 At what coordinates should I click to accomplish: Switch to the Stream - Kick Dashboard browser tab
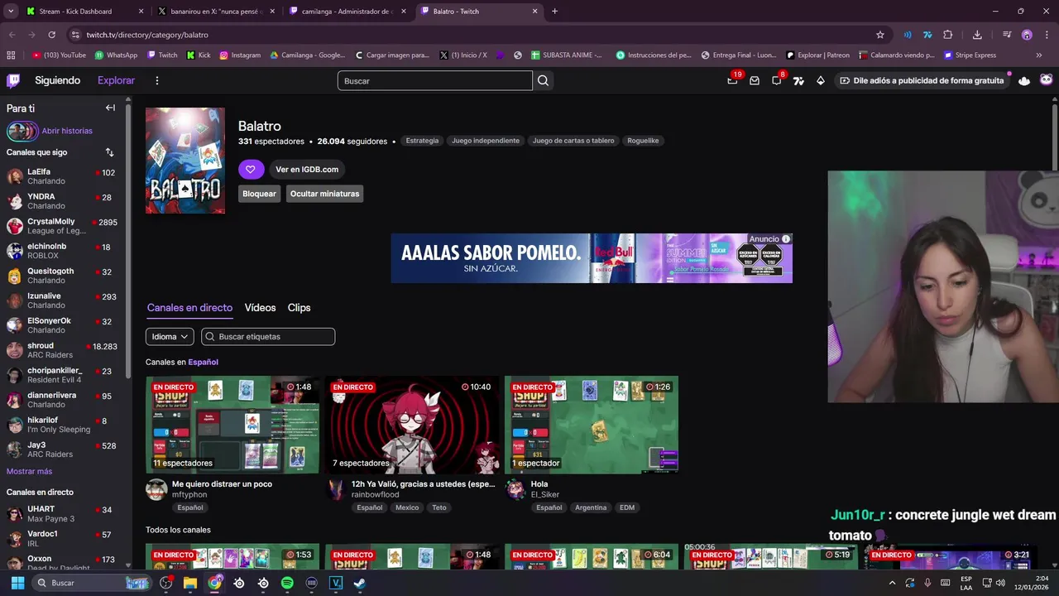tap(84, 12)
